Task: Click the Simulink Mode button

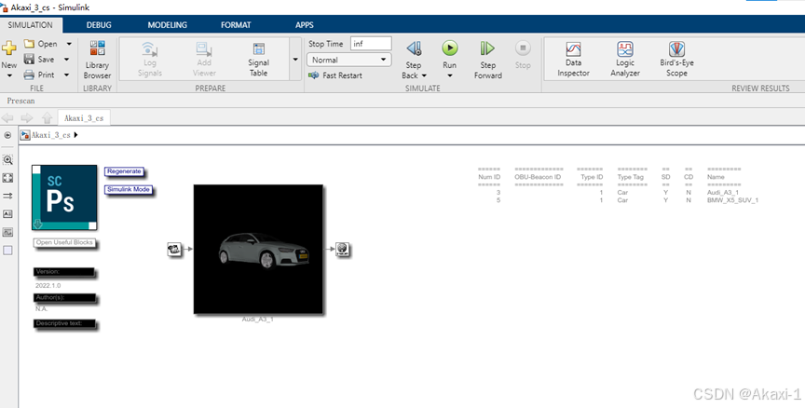Action: point(129,189)
